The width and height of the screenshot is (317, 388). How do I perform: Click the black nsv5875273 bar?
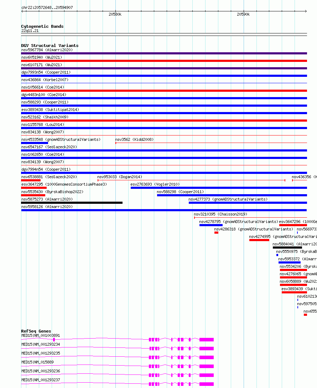[x=72, y=203]
